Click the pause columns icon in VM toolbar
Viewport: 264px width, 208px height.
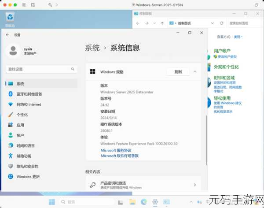(x=24, y=5)
